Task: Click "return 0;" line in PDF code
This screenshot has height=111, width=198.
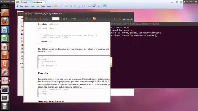Action: [45, 42]
